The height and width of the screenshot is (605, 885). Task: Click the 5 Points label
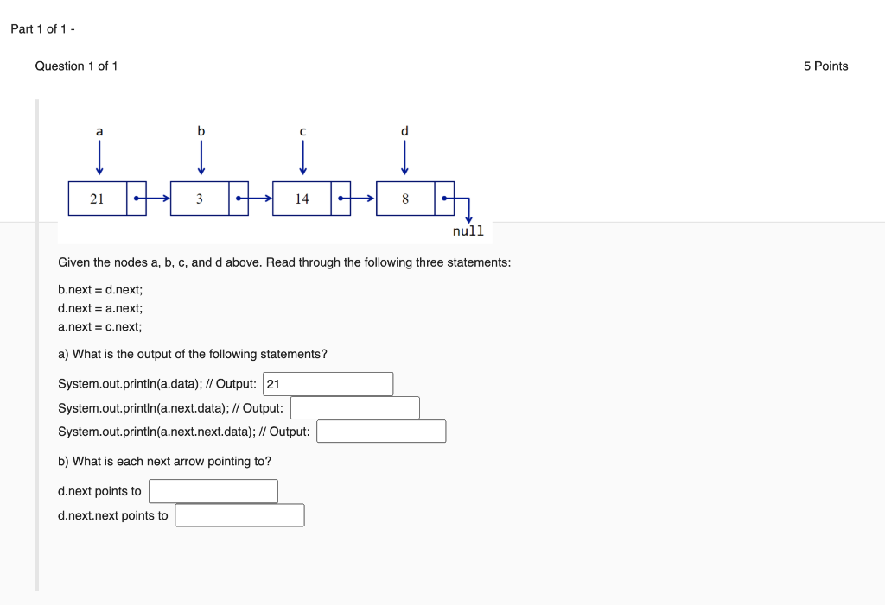pos(825,66)
